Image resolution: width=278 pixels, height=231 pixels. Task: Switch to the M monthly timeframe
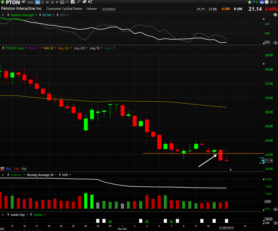[x=52, y=2]
